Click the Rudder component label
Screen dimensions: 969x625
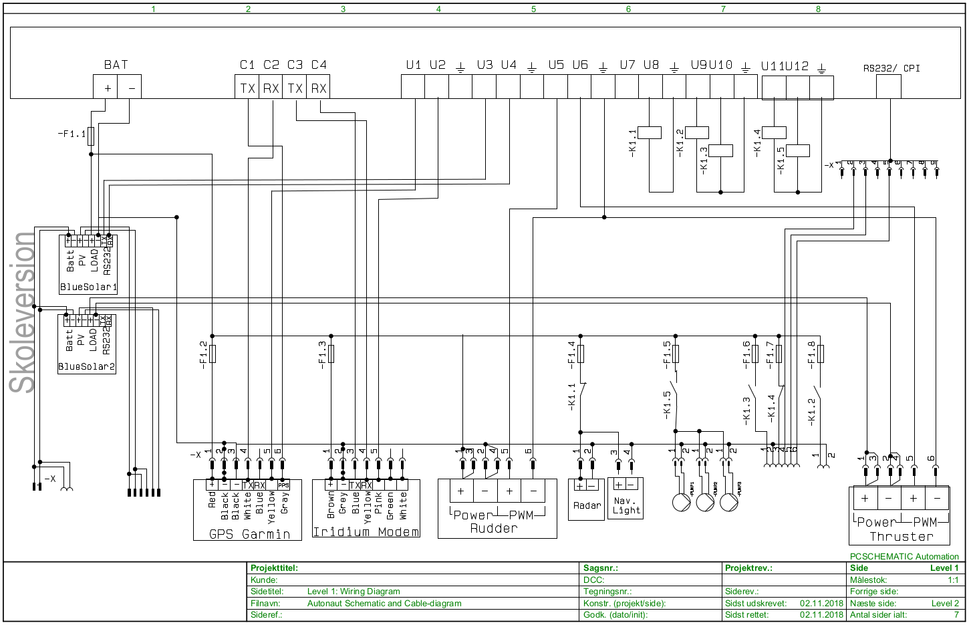pos(494,528)
